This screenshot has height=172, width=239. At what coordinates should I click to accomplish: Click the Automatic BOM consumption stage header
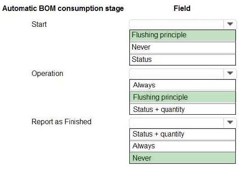(x=63, y=8)
